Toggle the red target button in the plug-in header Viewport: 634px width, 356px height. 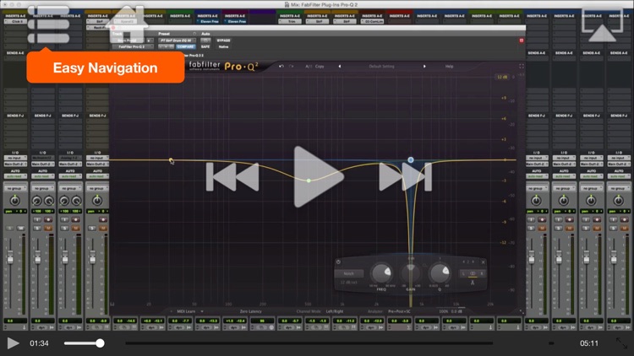click(522, 40)
